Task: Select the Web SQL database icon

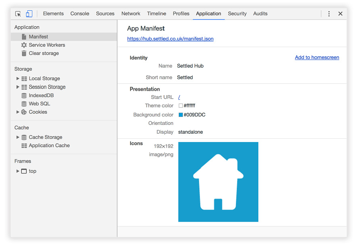Action: point(24,104)
